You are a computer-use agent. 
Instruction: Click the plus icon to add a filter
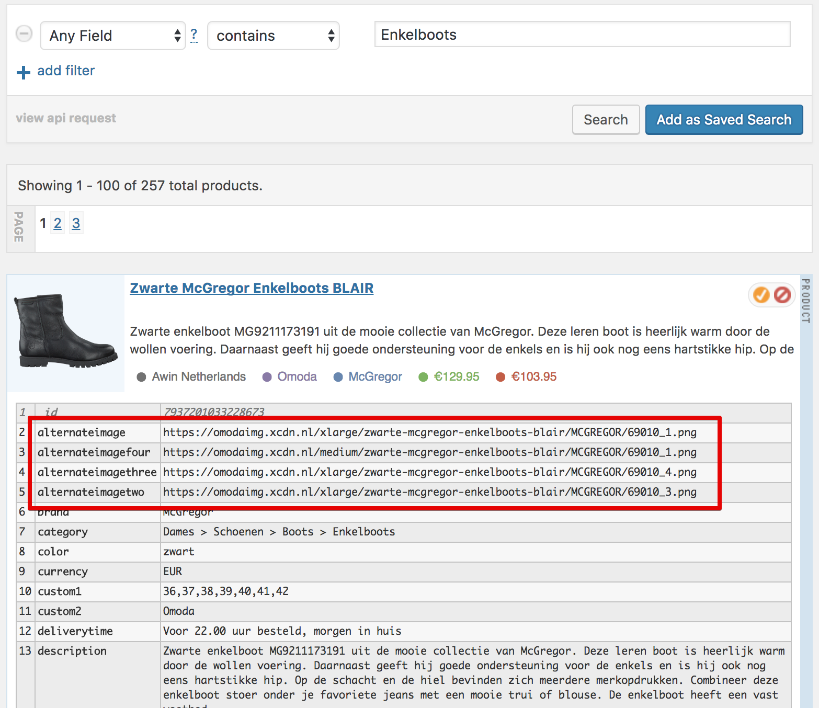point(24,72)
